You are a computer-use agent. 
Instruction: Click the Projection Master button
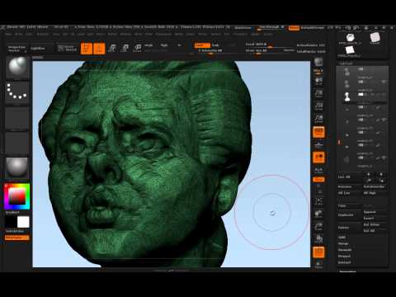pos(16,49)
